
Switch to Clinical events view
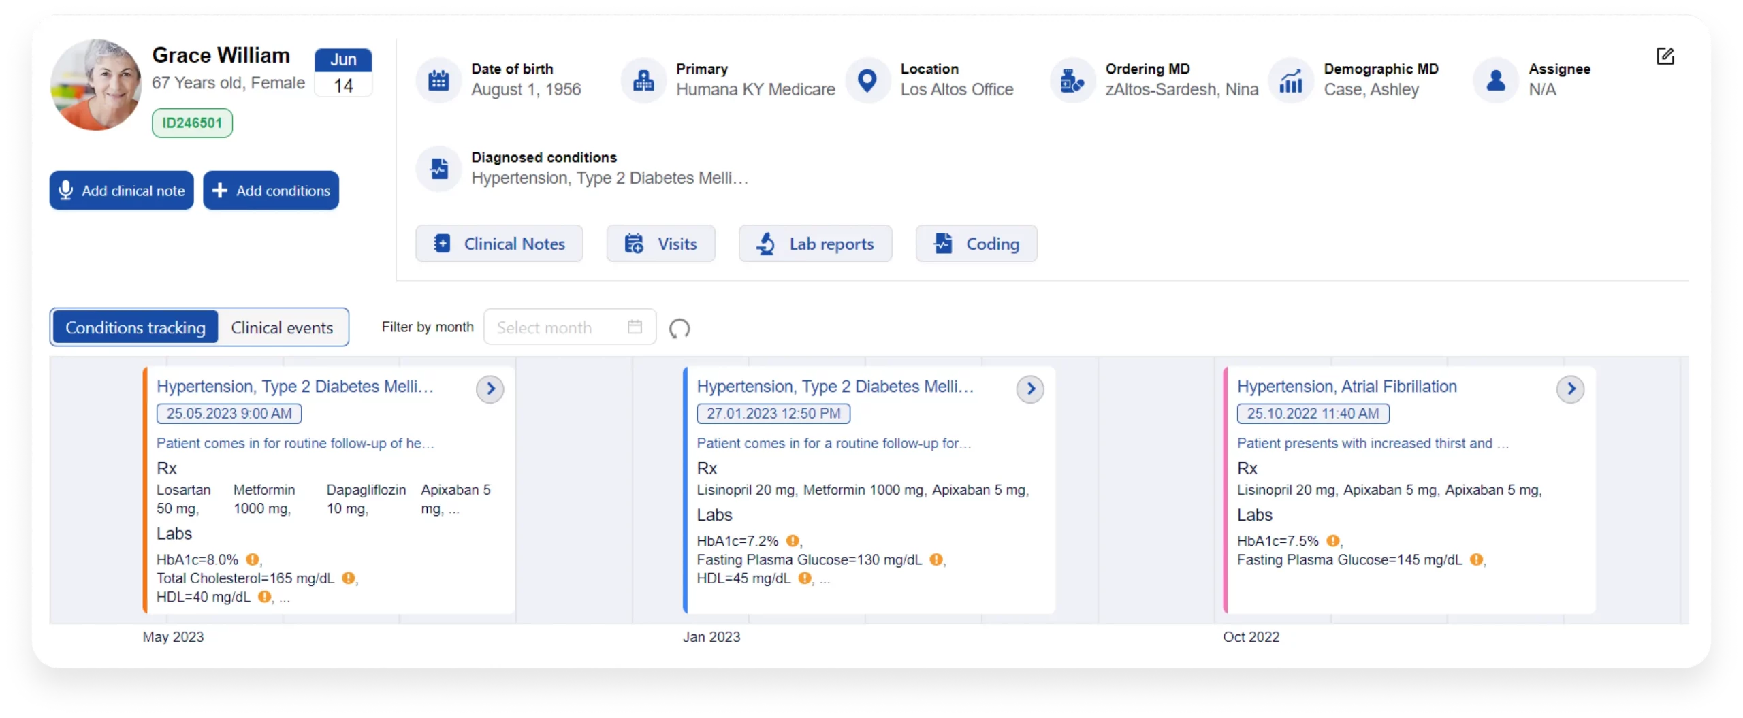(282, 327)
